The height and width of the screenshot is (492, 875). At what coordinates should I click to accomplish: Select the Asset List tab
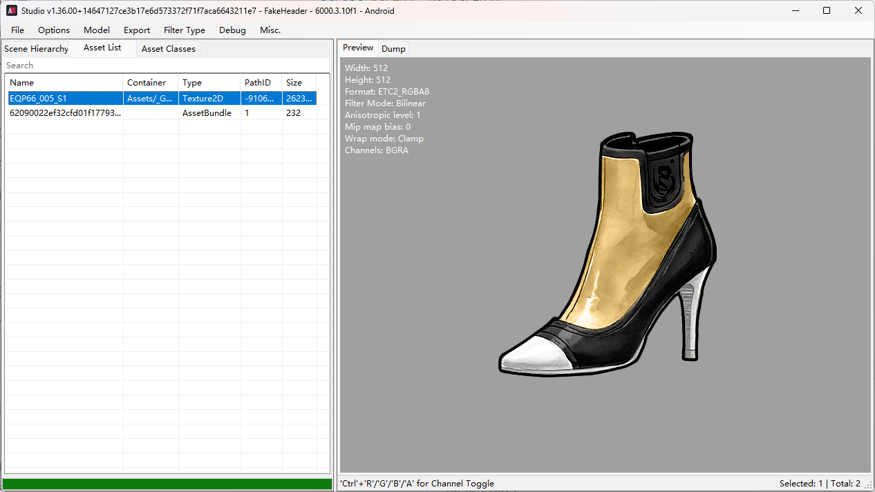click(x=102, y=48)
